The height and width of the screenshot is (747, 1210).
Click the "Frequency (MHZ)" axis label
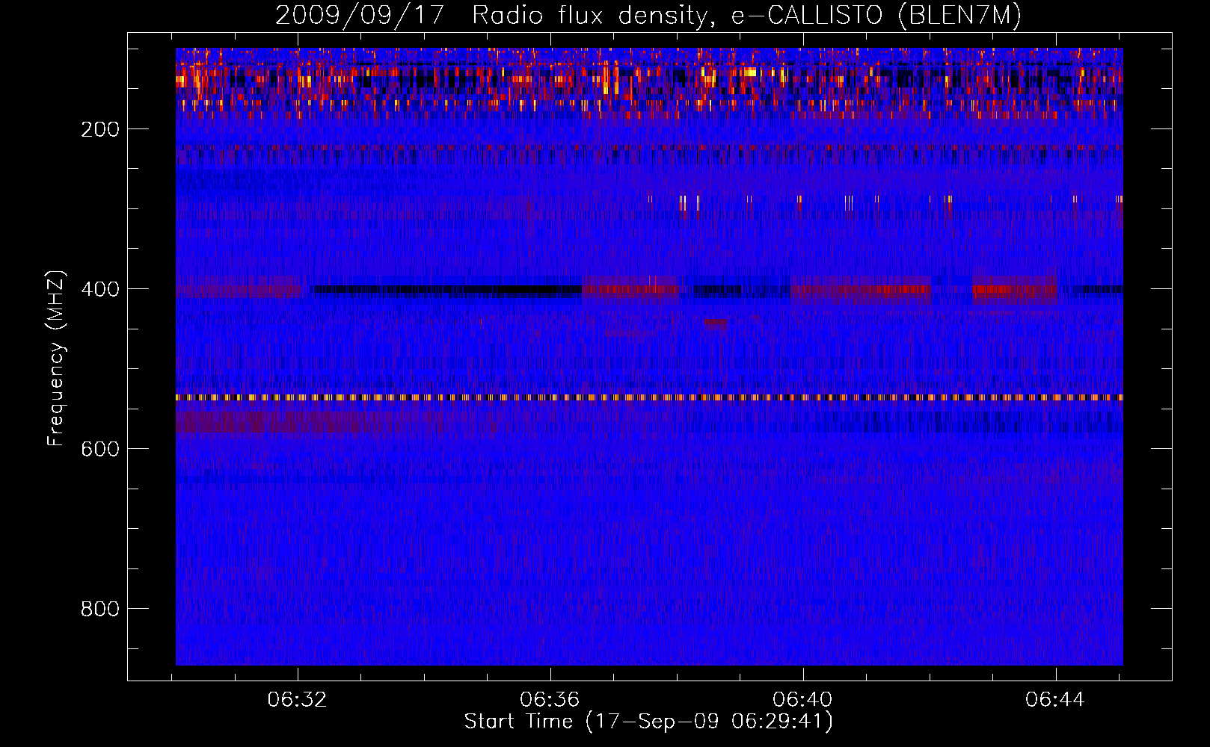pos(56,359)
